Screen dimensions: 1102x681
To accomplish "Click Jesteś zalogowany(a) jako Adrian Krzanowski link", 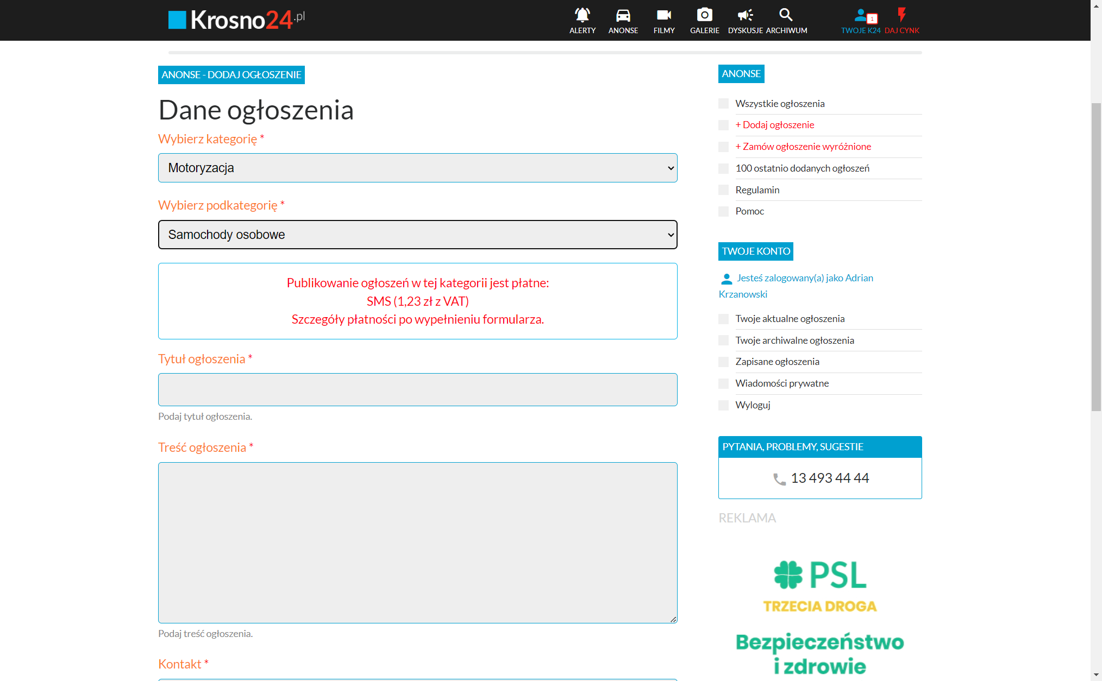I will 796,286.
